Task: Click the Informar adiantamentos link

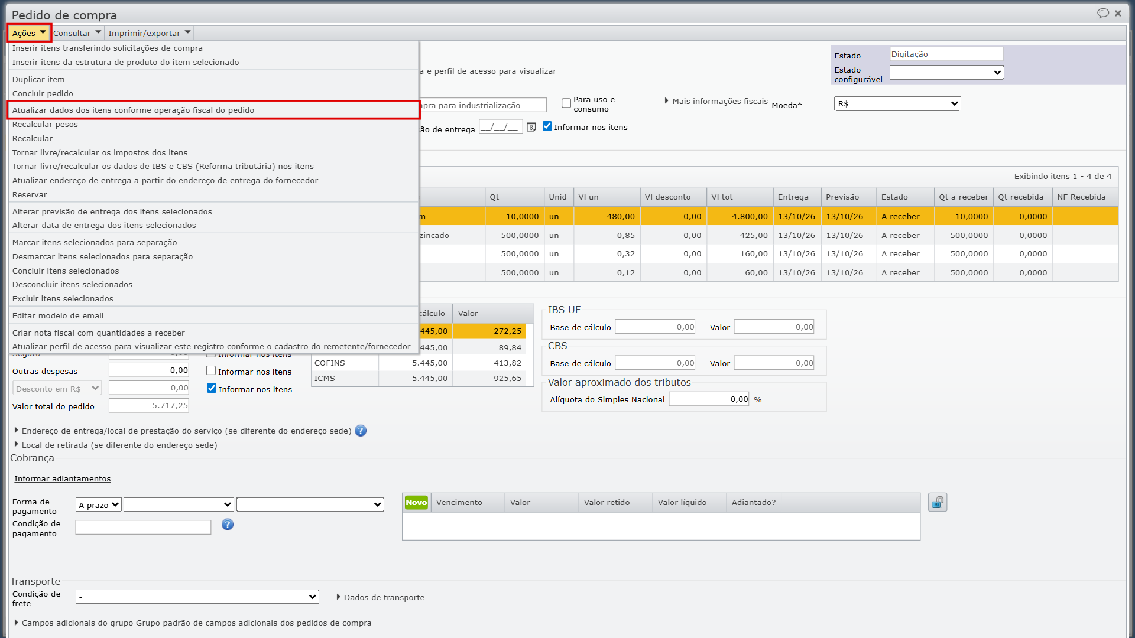Action: pos(63,479)
